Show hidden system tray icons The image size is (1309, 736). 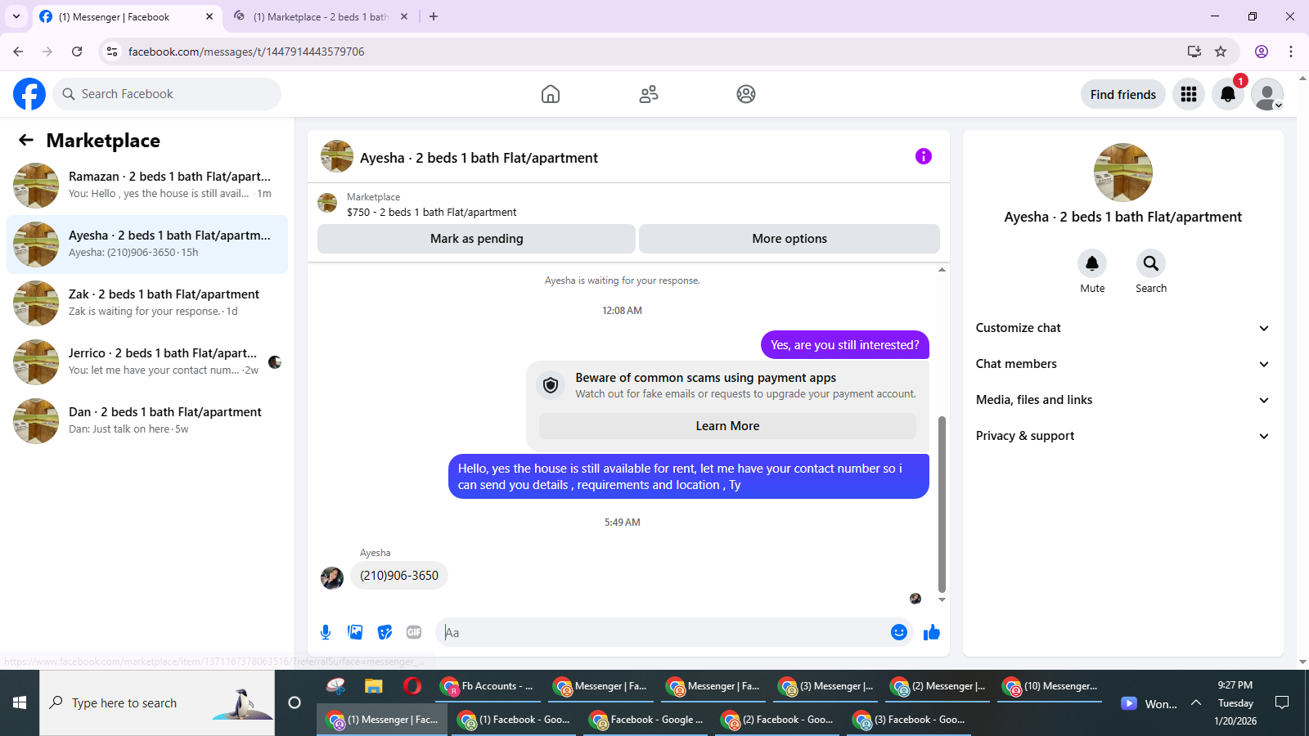[1196, 702]
